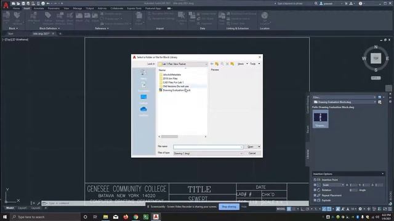The width and height of the screenshot is (394, 221).
Task: Click the Set Location globe icon
Action: pos(264,15)
